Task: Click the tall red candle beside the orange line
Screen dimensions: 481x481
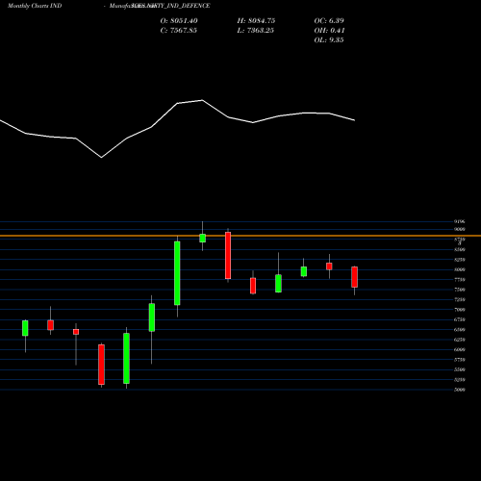Action: click(x=228, y=256)
